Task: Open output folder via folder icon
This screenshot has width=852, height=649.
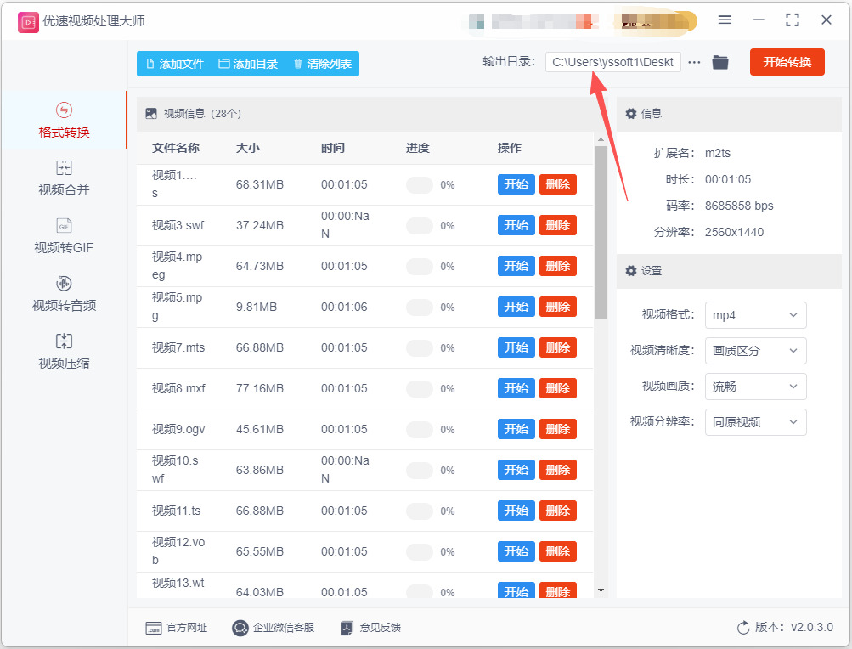Action: (720, 62)
